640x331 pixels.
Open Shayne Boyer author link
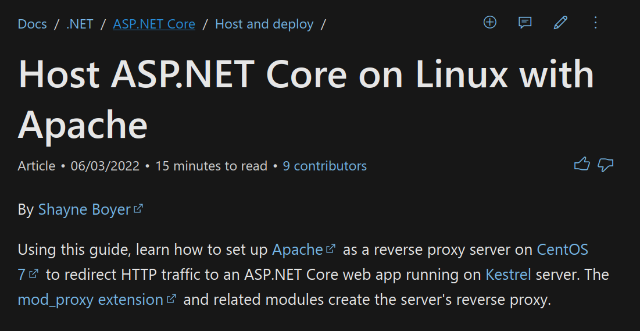click(x=84, y=209)
